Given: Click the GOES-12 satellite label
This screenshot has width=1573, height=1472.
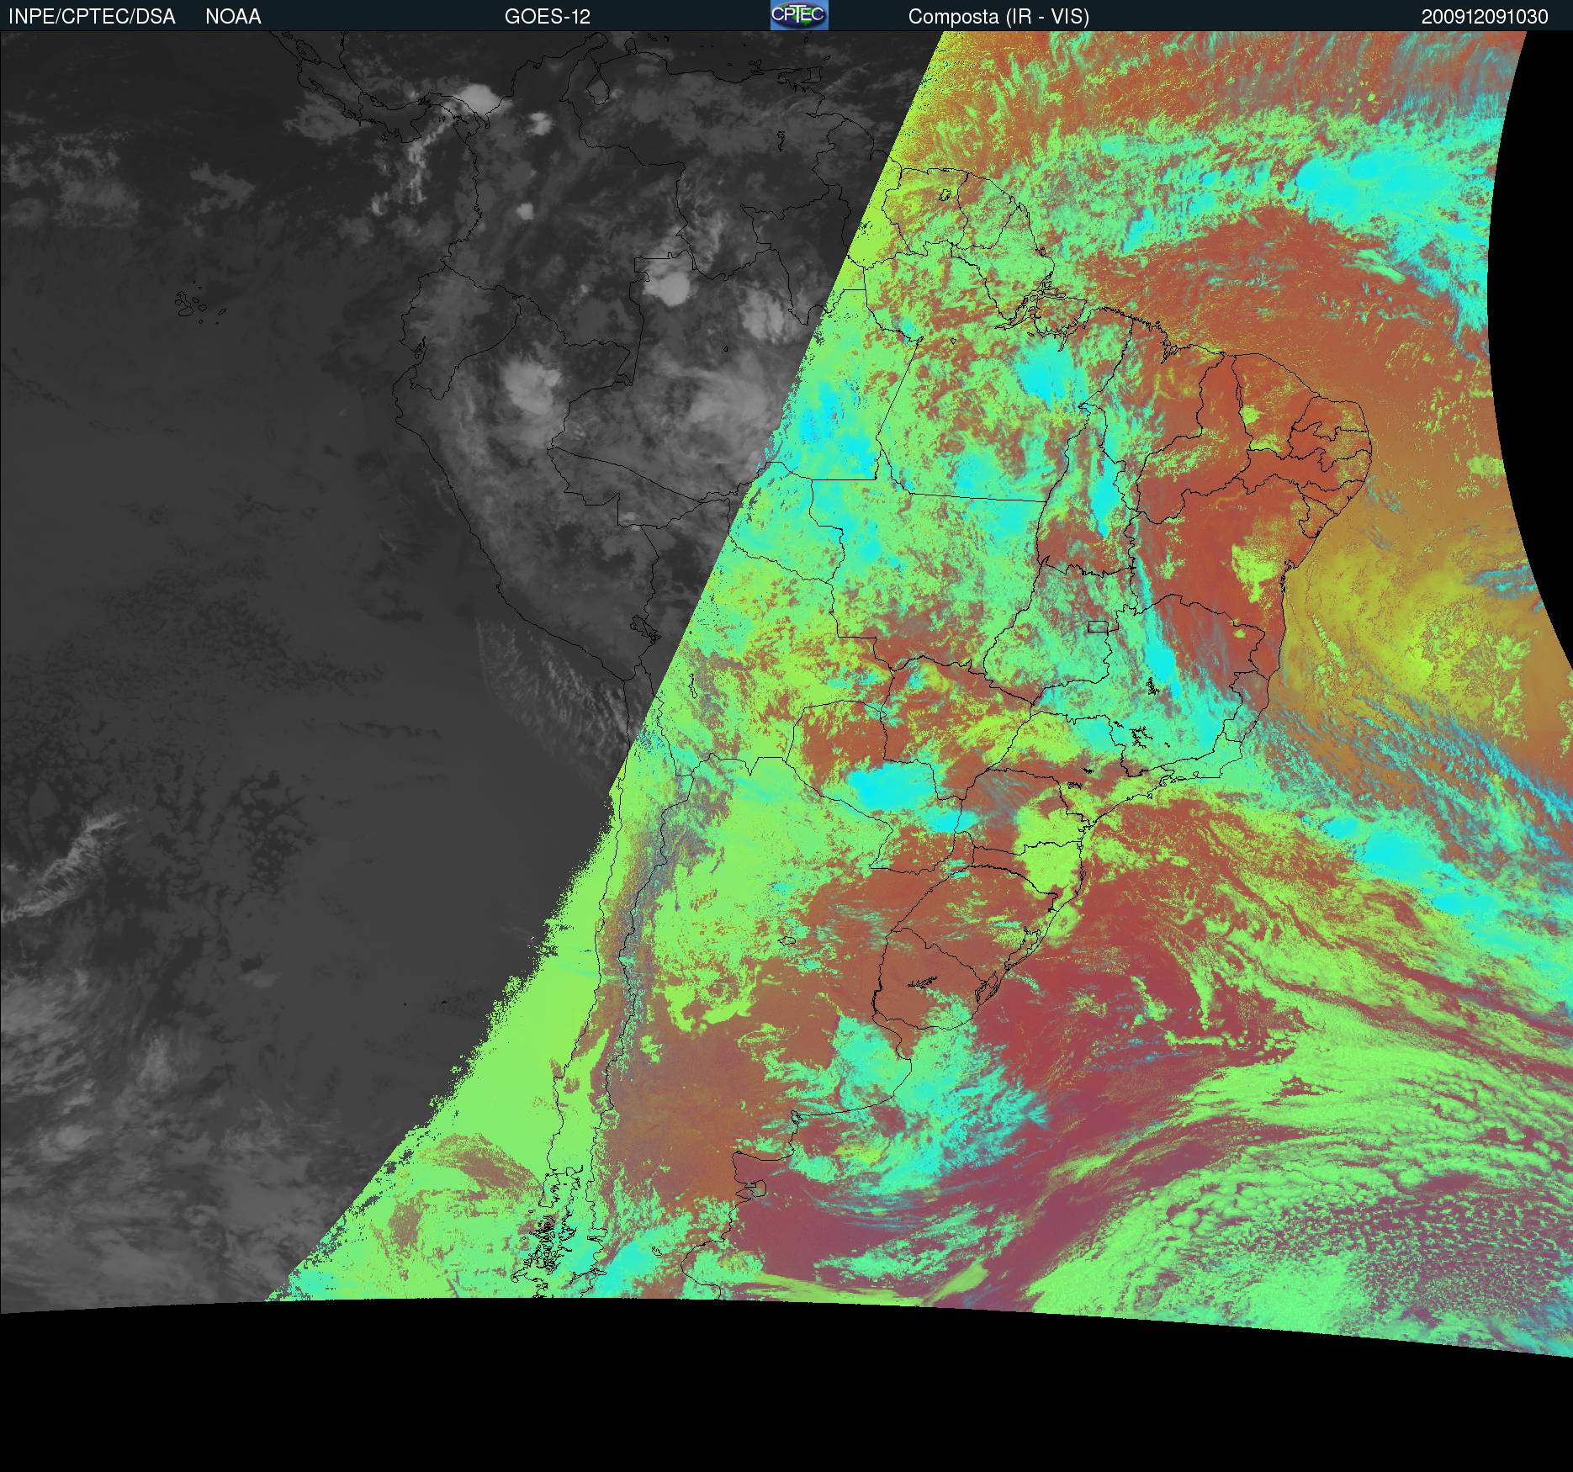Looking at the screenshot, I should [x=547, y=17].
